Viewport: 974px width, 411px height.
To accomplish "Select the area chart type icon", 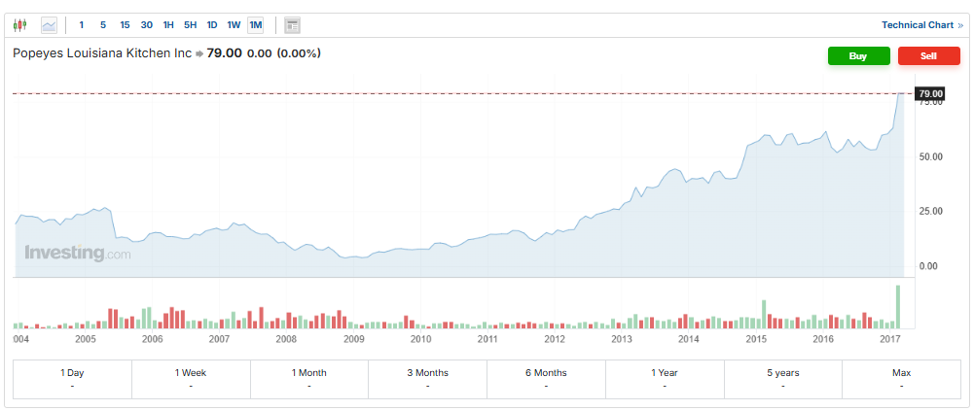I will point(49,25).
